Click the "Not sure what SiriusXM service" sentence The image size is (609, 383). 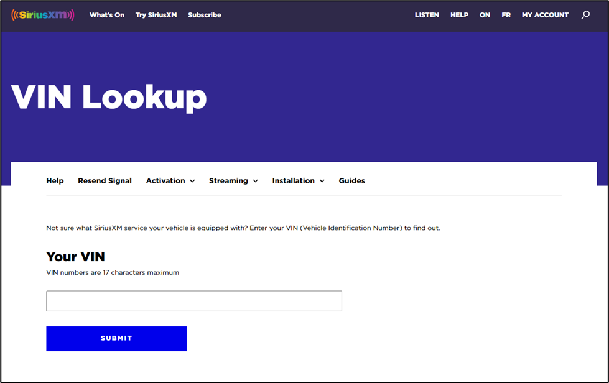[x=243, y=228]
